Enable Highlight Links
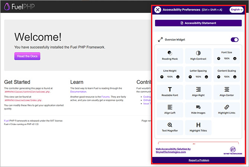Screen dimensions: 249x167 [227, 110]
